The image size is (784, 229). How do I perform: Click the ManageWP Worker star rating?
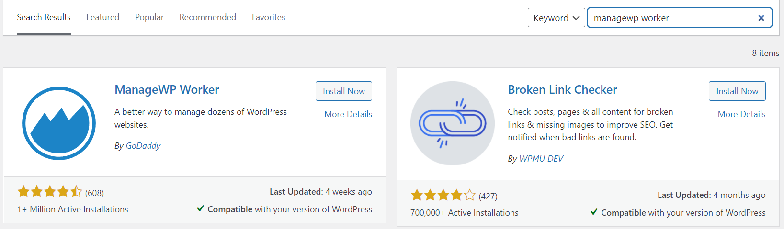50,192
